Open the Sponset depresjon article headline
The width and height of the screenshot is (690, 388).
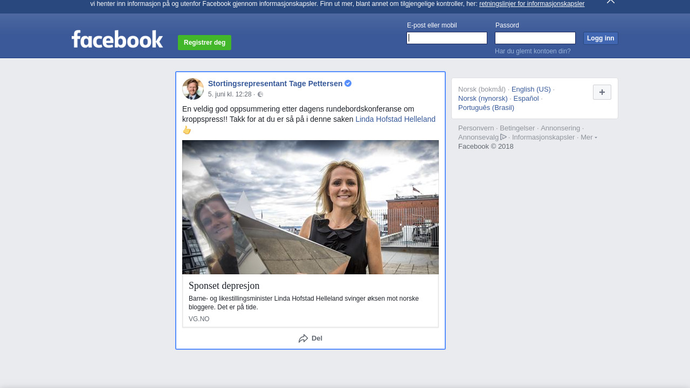(x=224, y=286)
